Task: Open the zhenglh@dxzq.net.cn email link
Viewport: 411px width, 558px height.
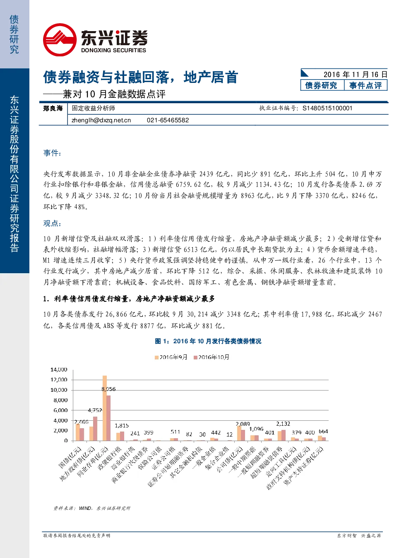Action: point(101,120)
